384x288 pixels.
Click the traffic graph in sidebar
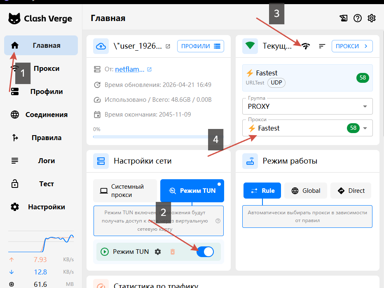coord(41,242)
